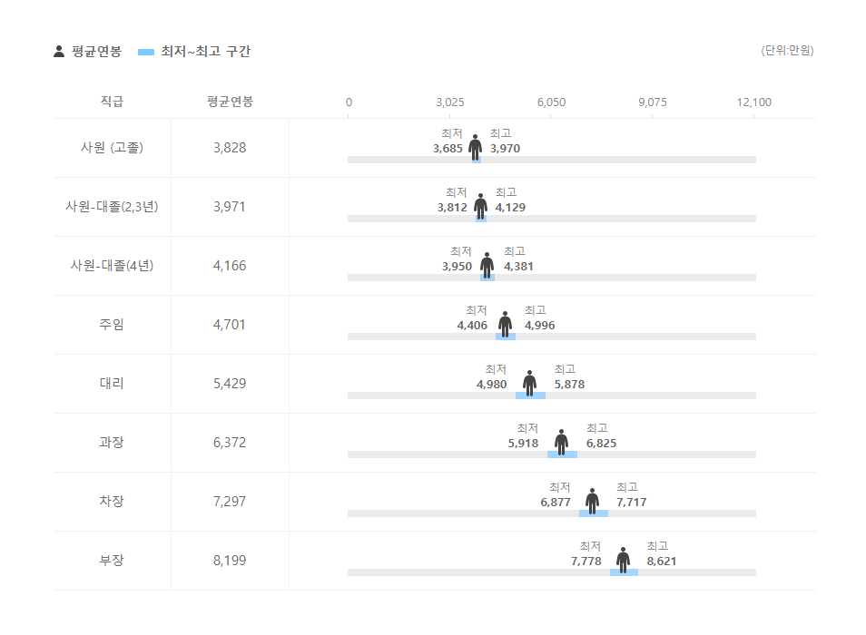Viewport: 866px width, 635px height.
Task: Click the person icon in the 대리 row
Action: [529, 383]
